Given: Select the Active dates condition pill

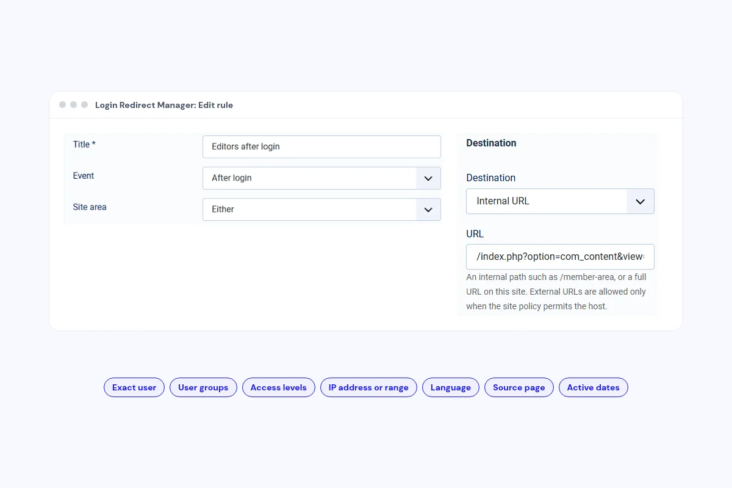Looking at the screenshot, I should pos(593,387).
